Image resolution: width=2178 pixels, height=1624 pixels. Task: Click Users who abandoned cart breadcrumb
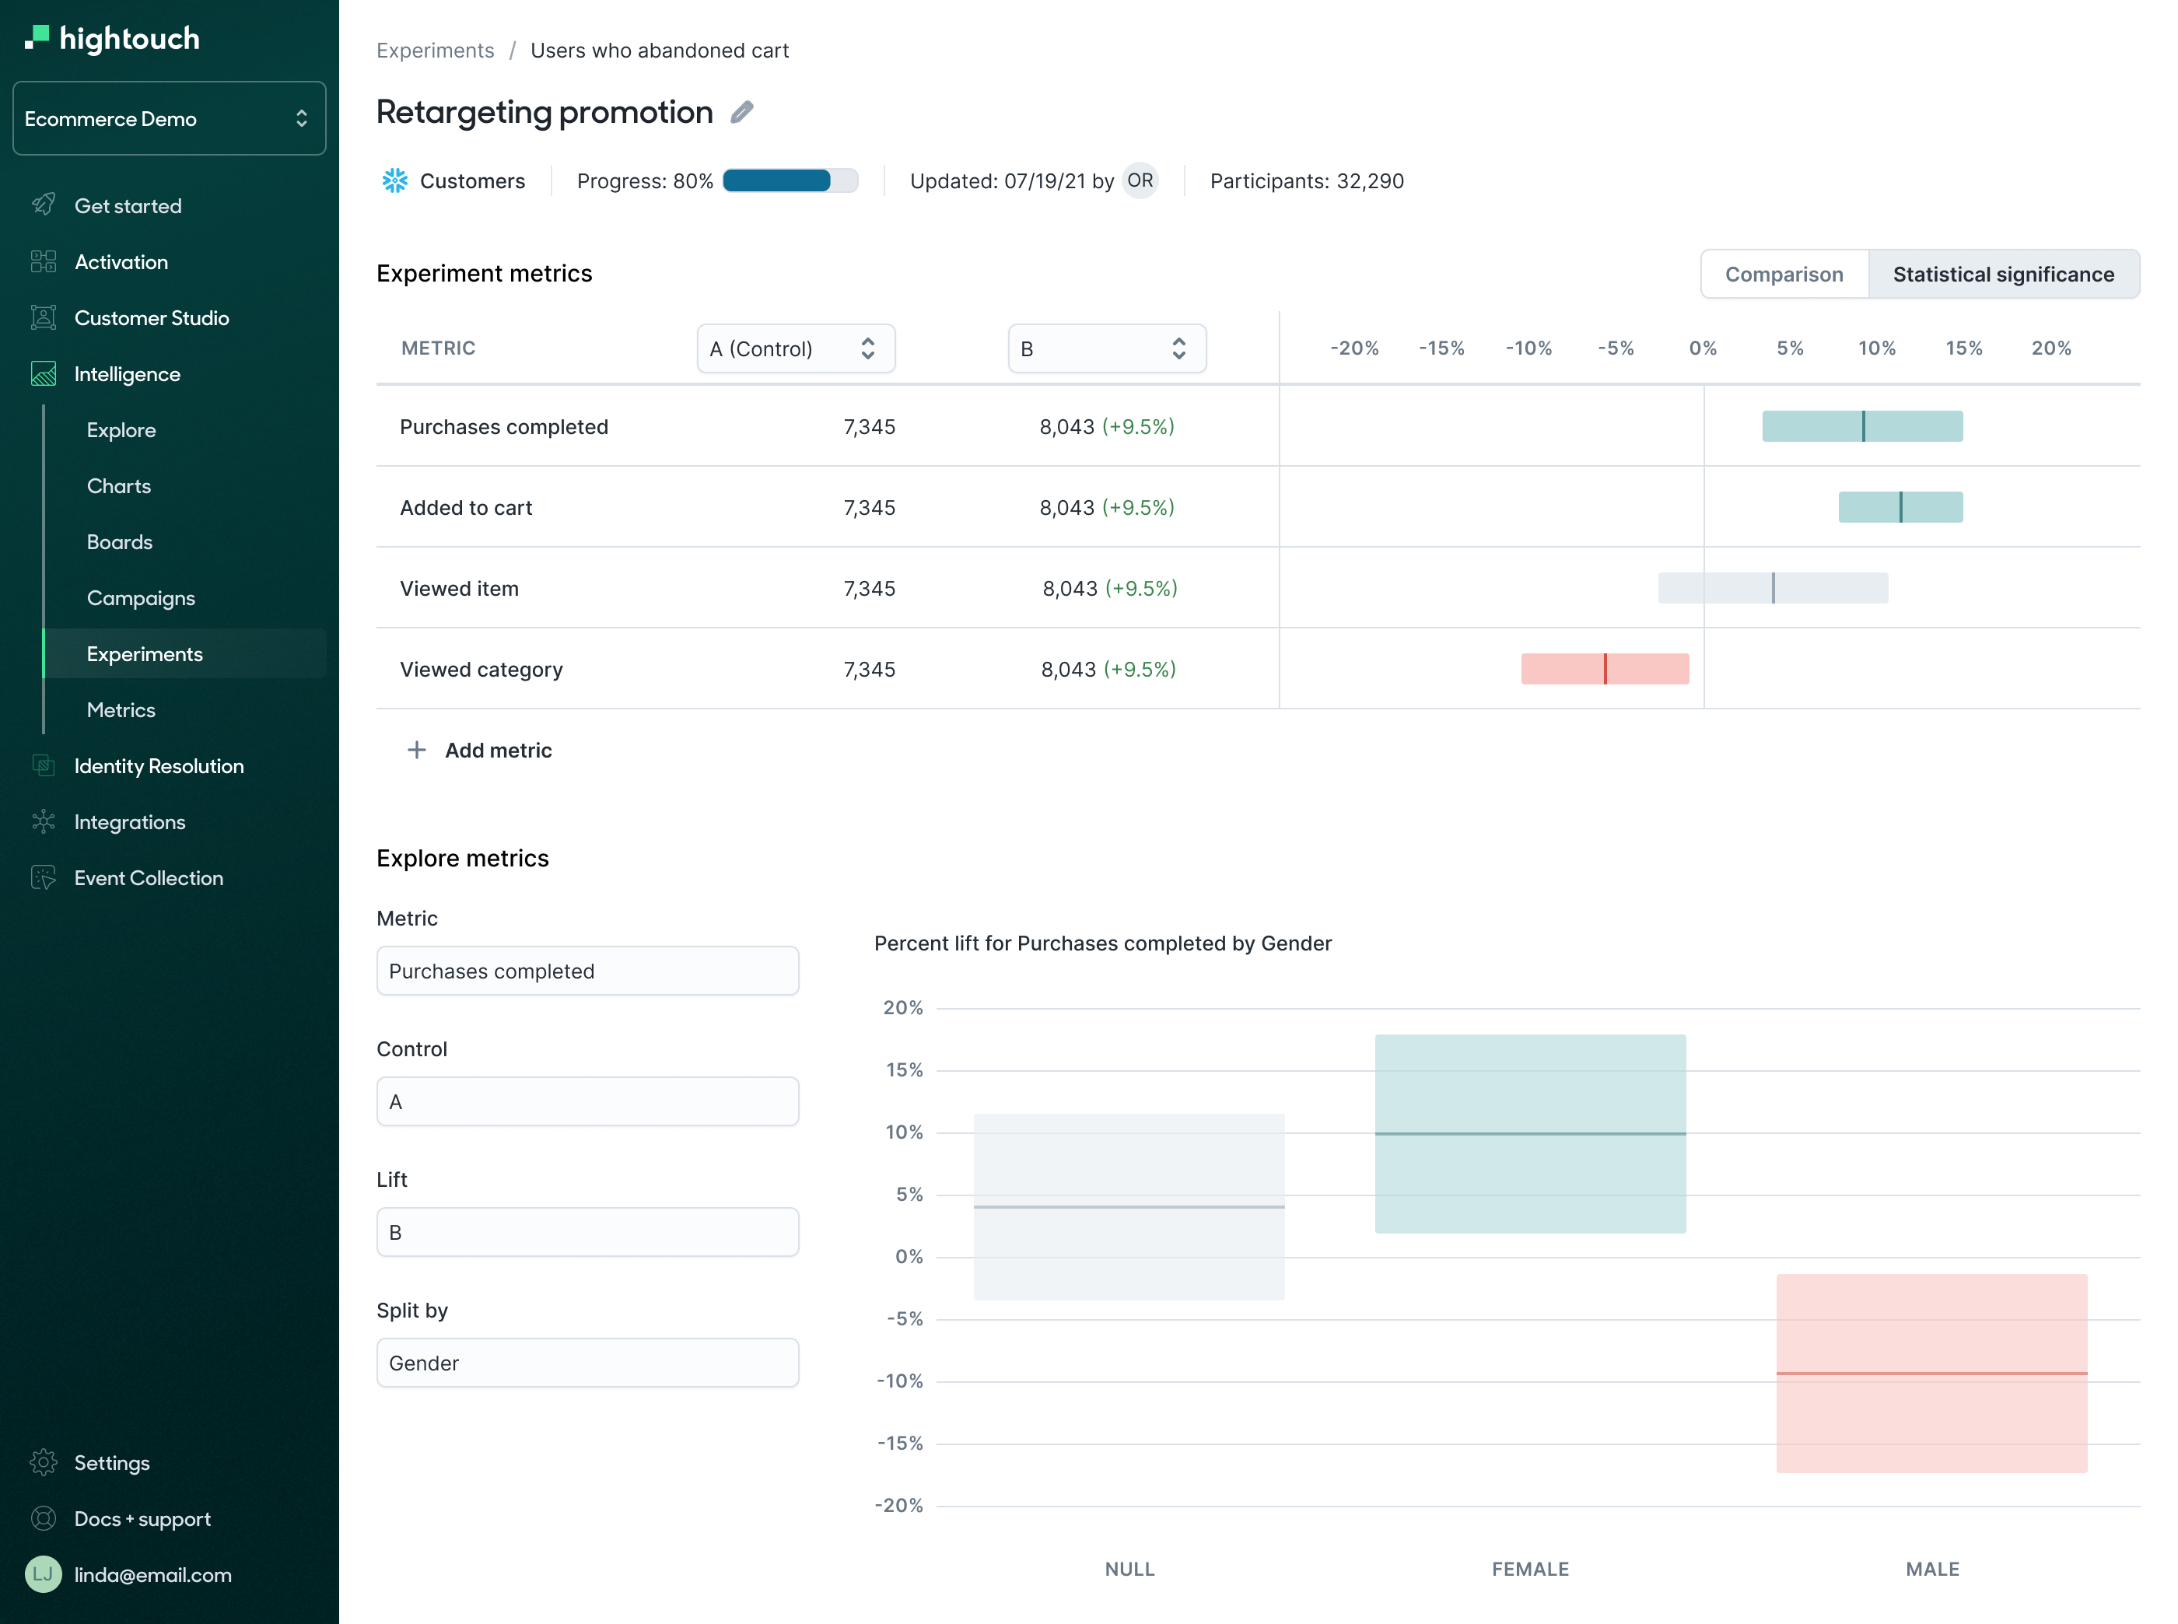click(660, 50)
